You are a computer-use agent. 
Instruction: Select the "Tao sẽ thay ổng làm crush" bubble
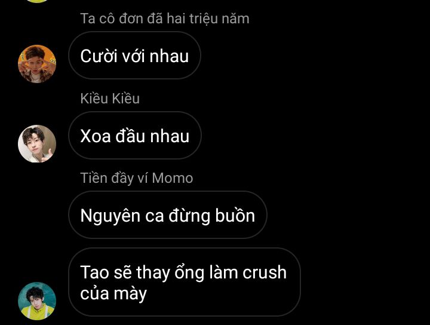185,282
